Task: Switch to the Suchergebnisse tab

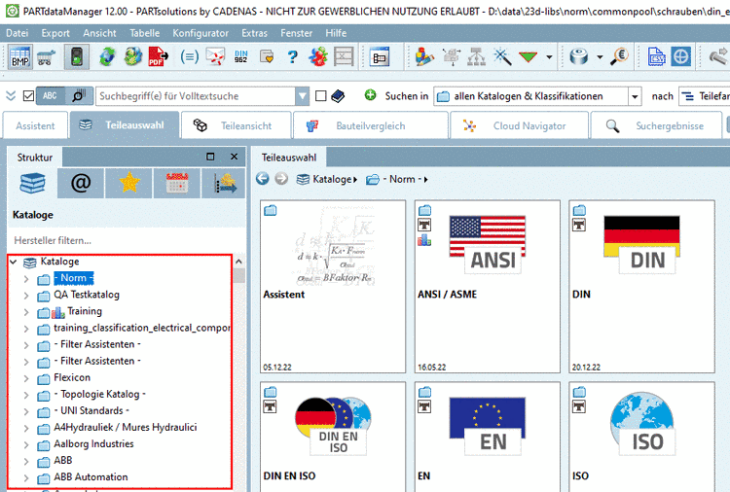Action: [x=656, y=125]
